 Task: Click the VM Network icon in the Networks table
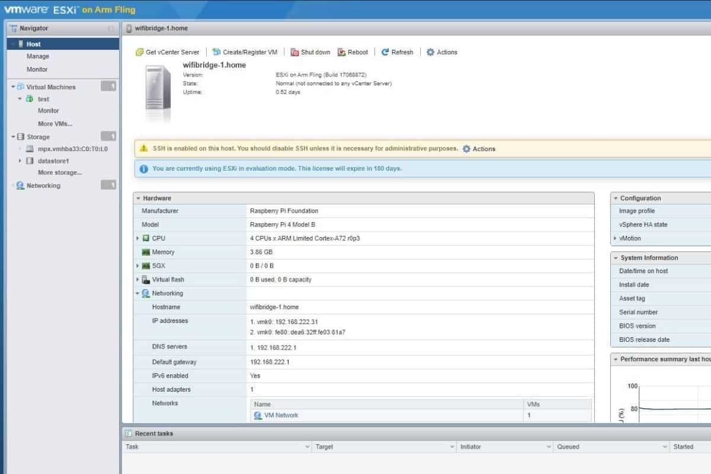point(258,415)
